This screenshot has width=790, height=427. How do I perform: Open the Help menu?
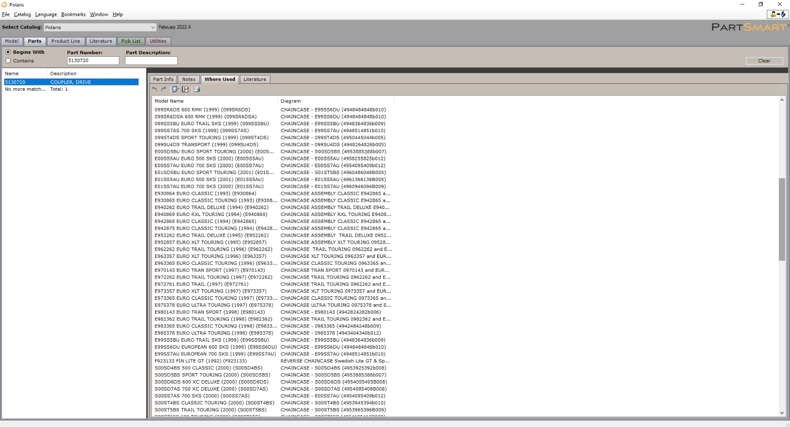pos(118,14)
